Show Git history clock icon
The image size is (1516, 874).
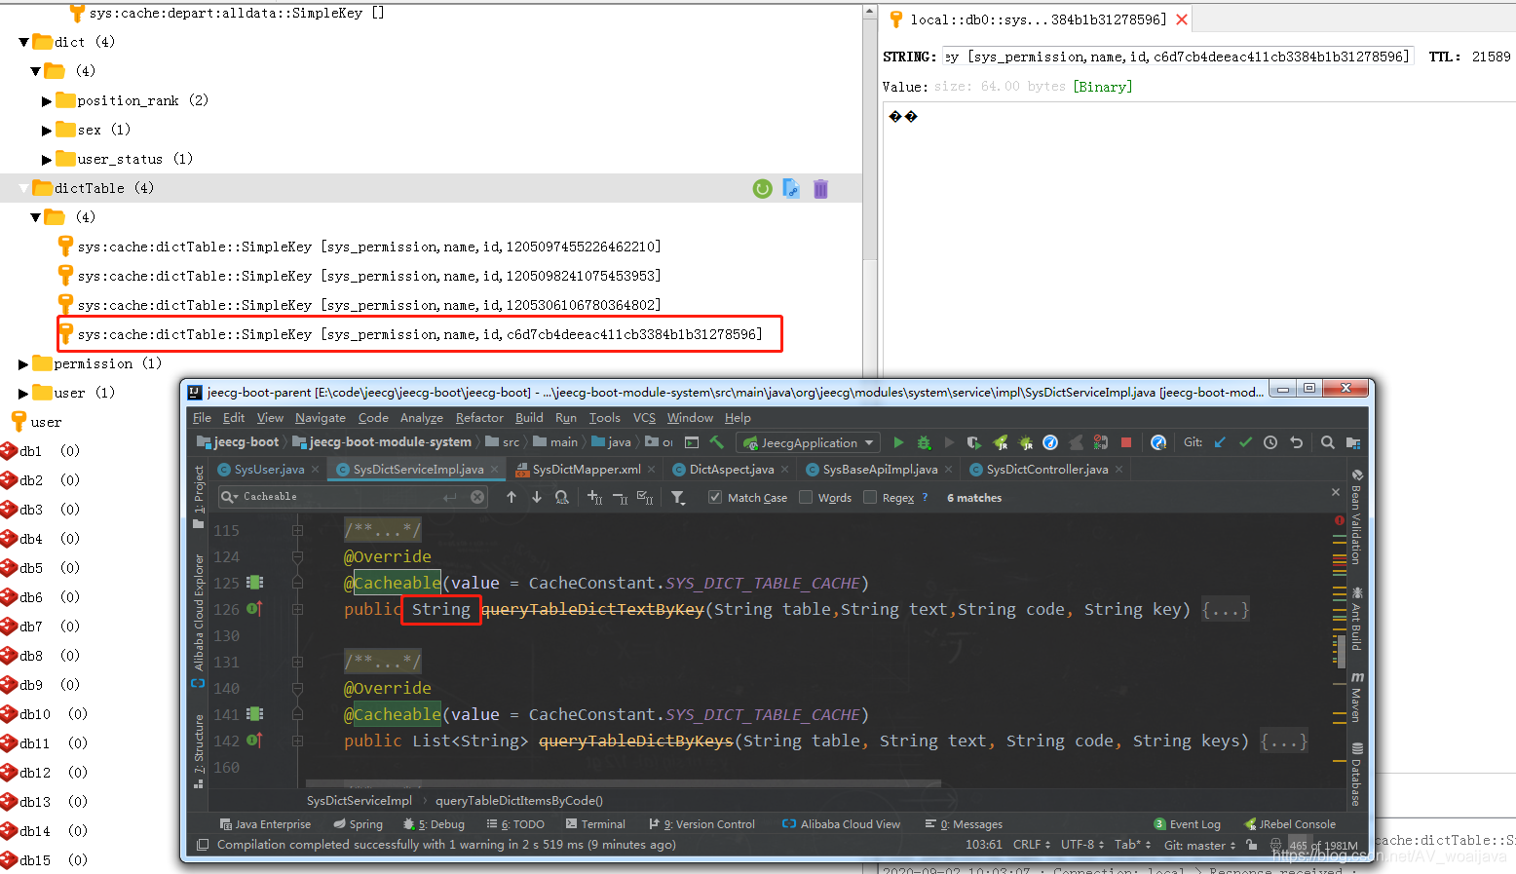[1270, 442]
